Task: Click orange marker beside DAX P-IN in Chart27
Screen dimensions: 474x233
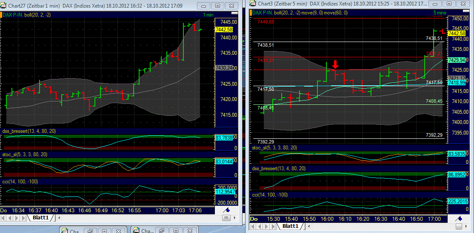Action: point(1,14)
